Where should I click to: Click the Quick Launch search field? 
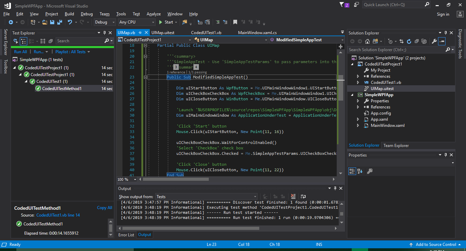click(396, 5)
